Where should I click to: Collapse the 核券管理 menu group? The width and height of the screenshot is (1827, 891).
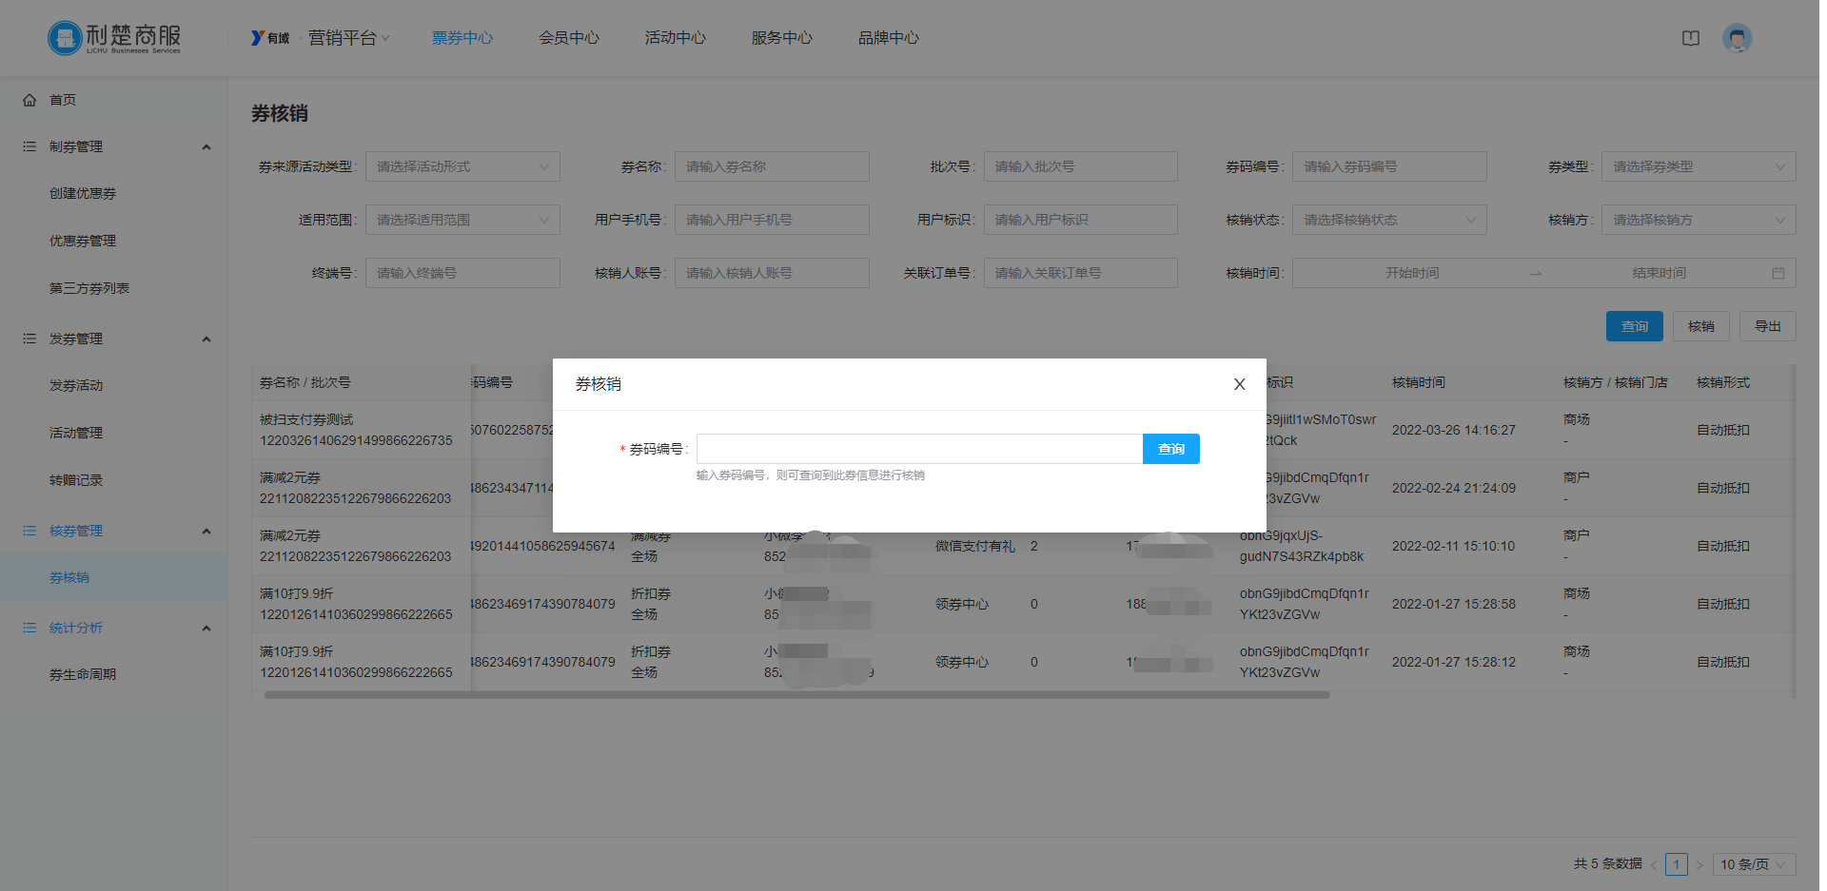[206, 531]
